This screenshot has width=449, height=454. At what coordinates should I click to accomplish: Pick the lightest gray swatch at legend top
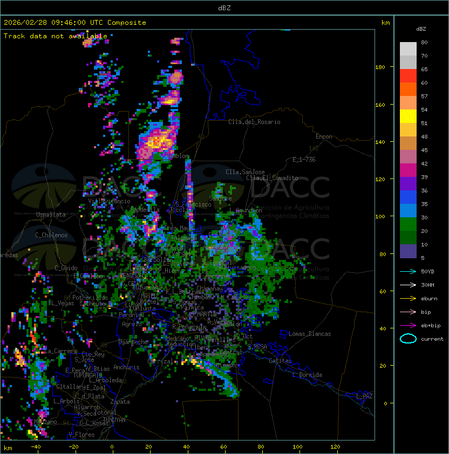coord(408,49)
